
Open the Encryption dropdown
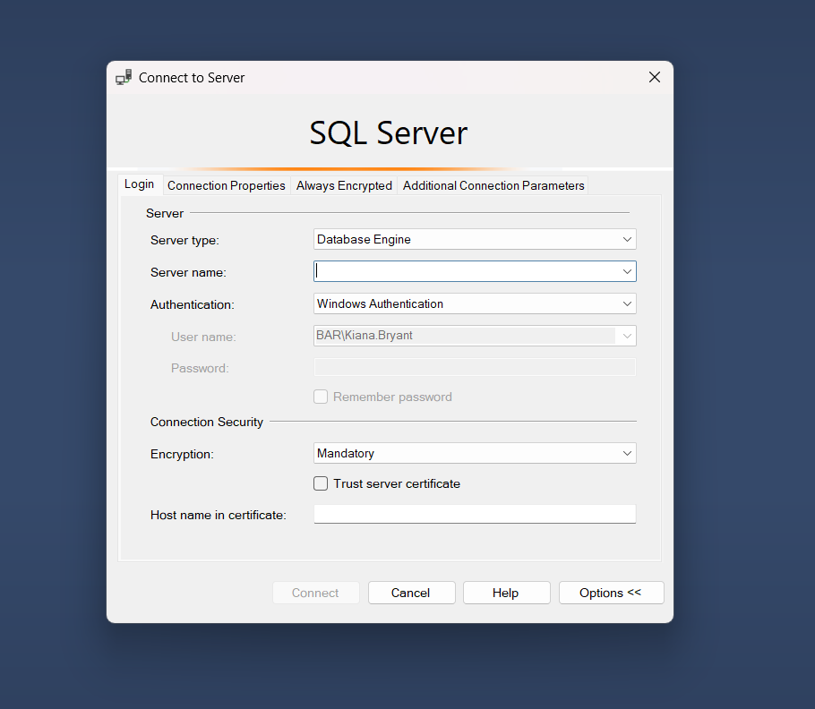click(475, 454)
